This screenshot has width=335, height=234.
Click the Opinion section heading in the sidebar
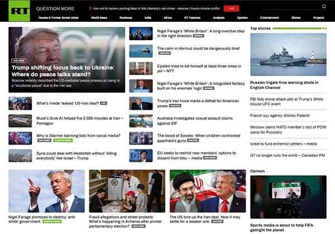tap(257, 171)
